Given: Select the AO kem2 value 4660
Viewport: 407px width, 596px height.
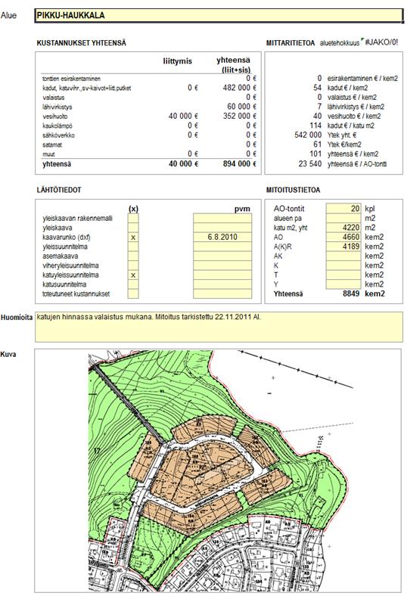Looking at the screenshot, I should (x=343, y=237).
